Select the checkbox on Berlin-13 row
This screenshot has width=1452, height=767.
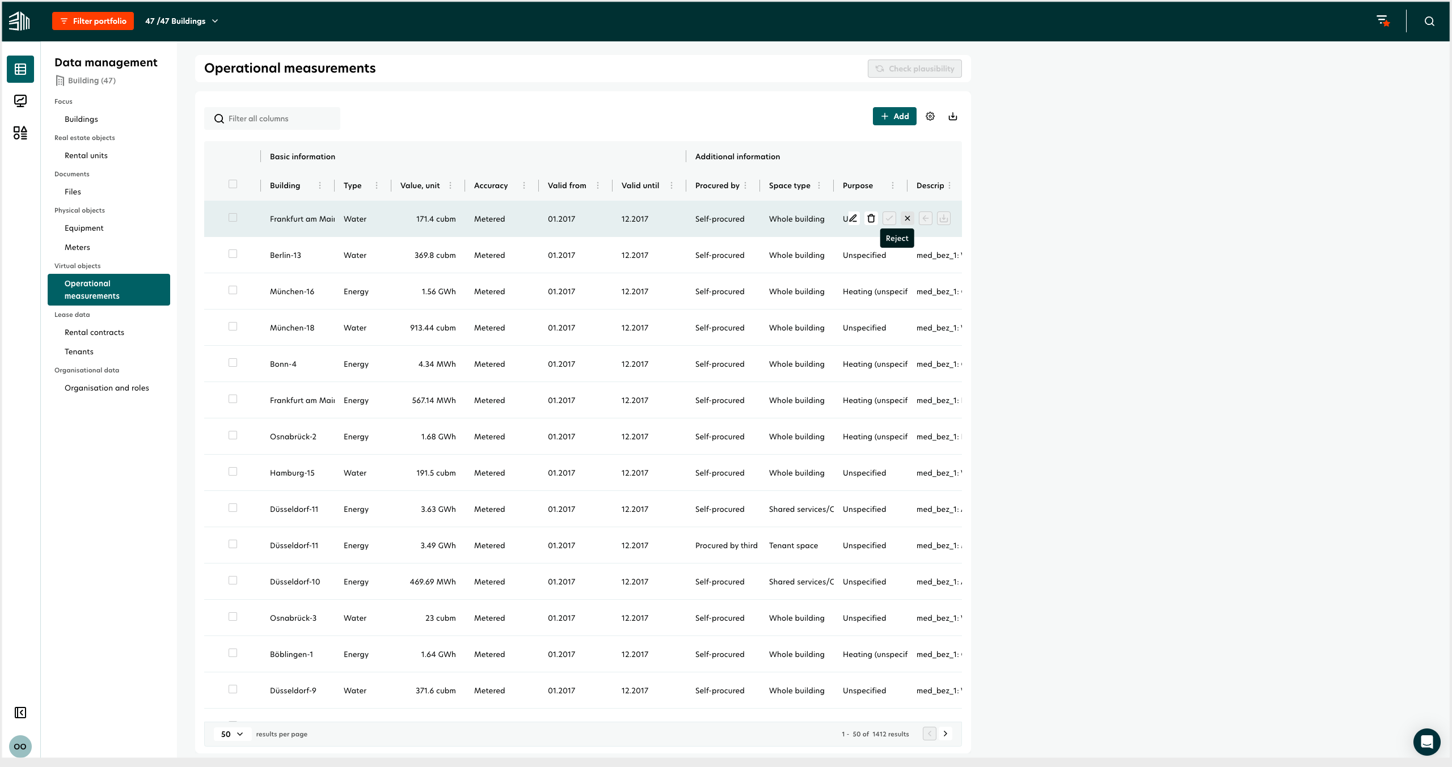233,253
